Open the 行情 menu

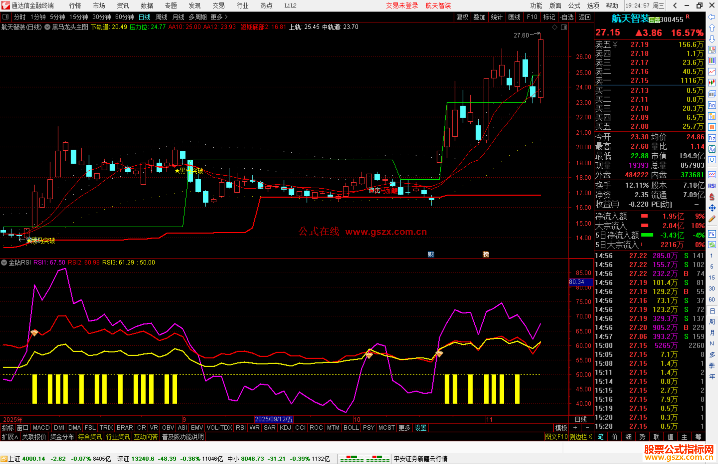coord(75,6)
